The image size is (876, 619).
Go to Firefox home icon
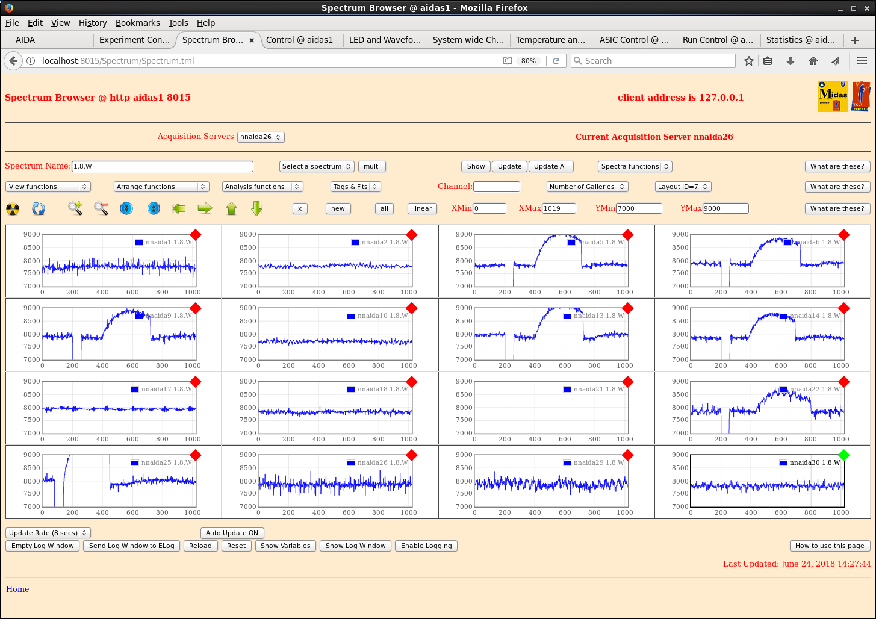tap(813, 61)
